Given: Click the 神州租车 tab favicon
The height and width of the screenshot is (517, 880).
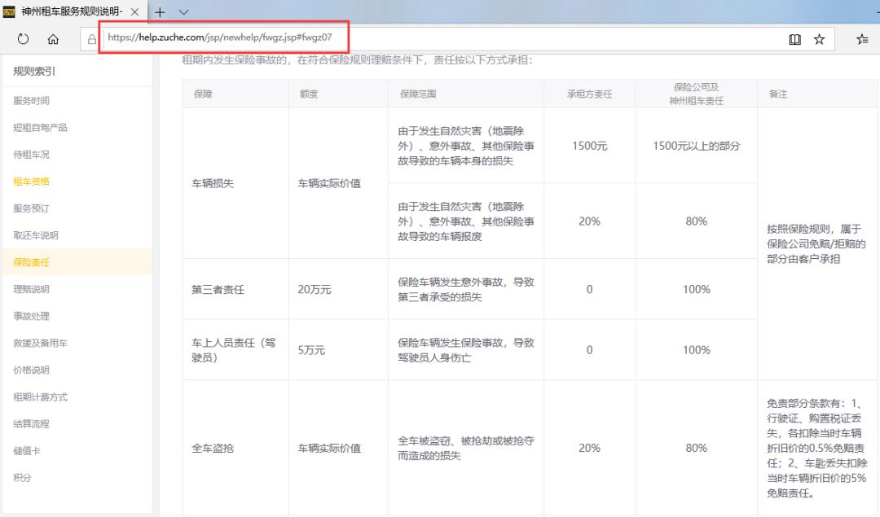Looking at the screenshot, I should [11, 12].
